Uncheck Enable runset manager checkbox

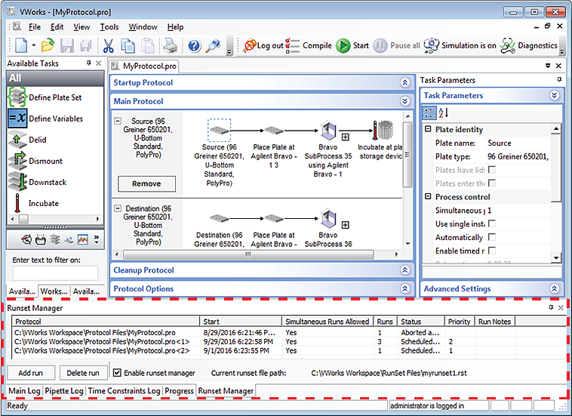117,373
